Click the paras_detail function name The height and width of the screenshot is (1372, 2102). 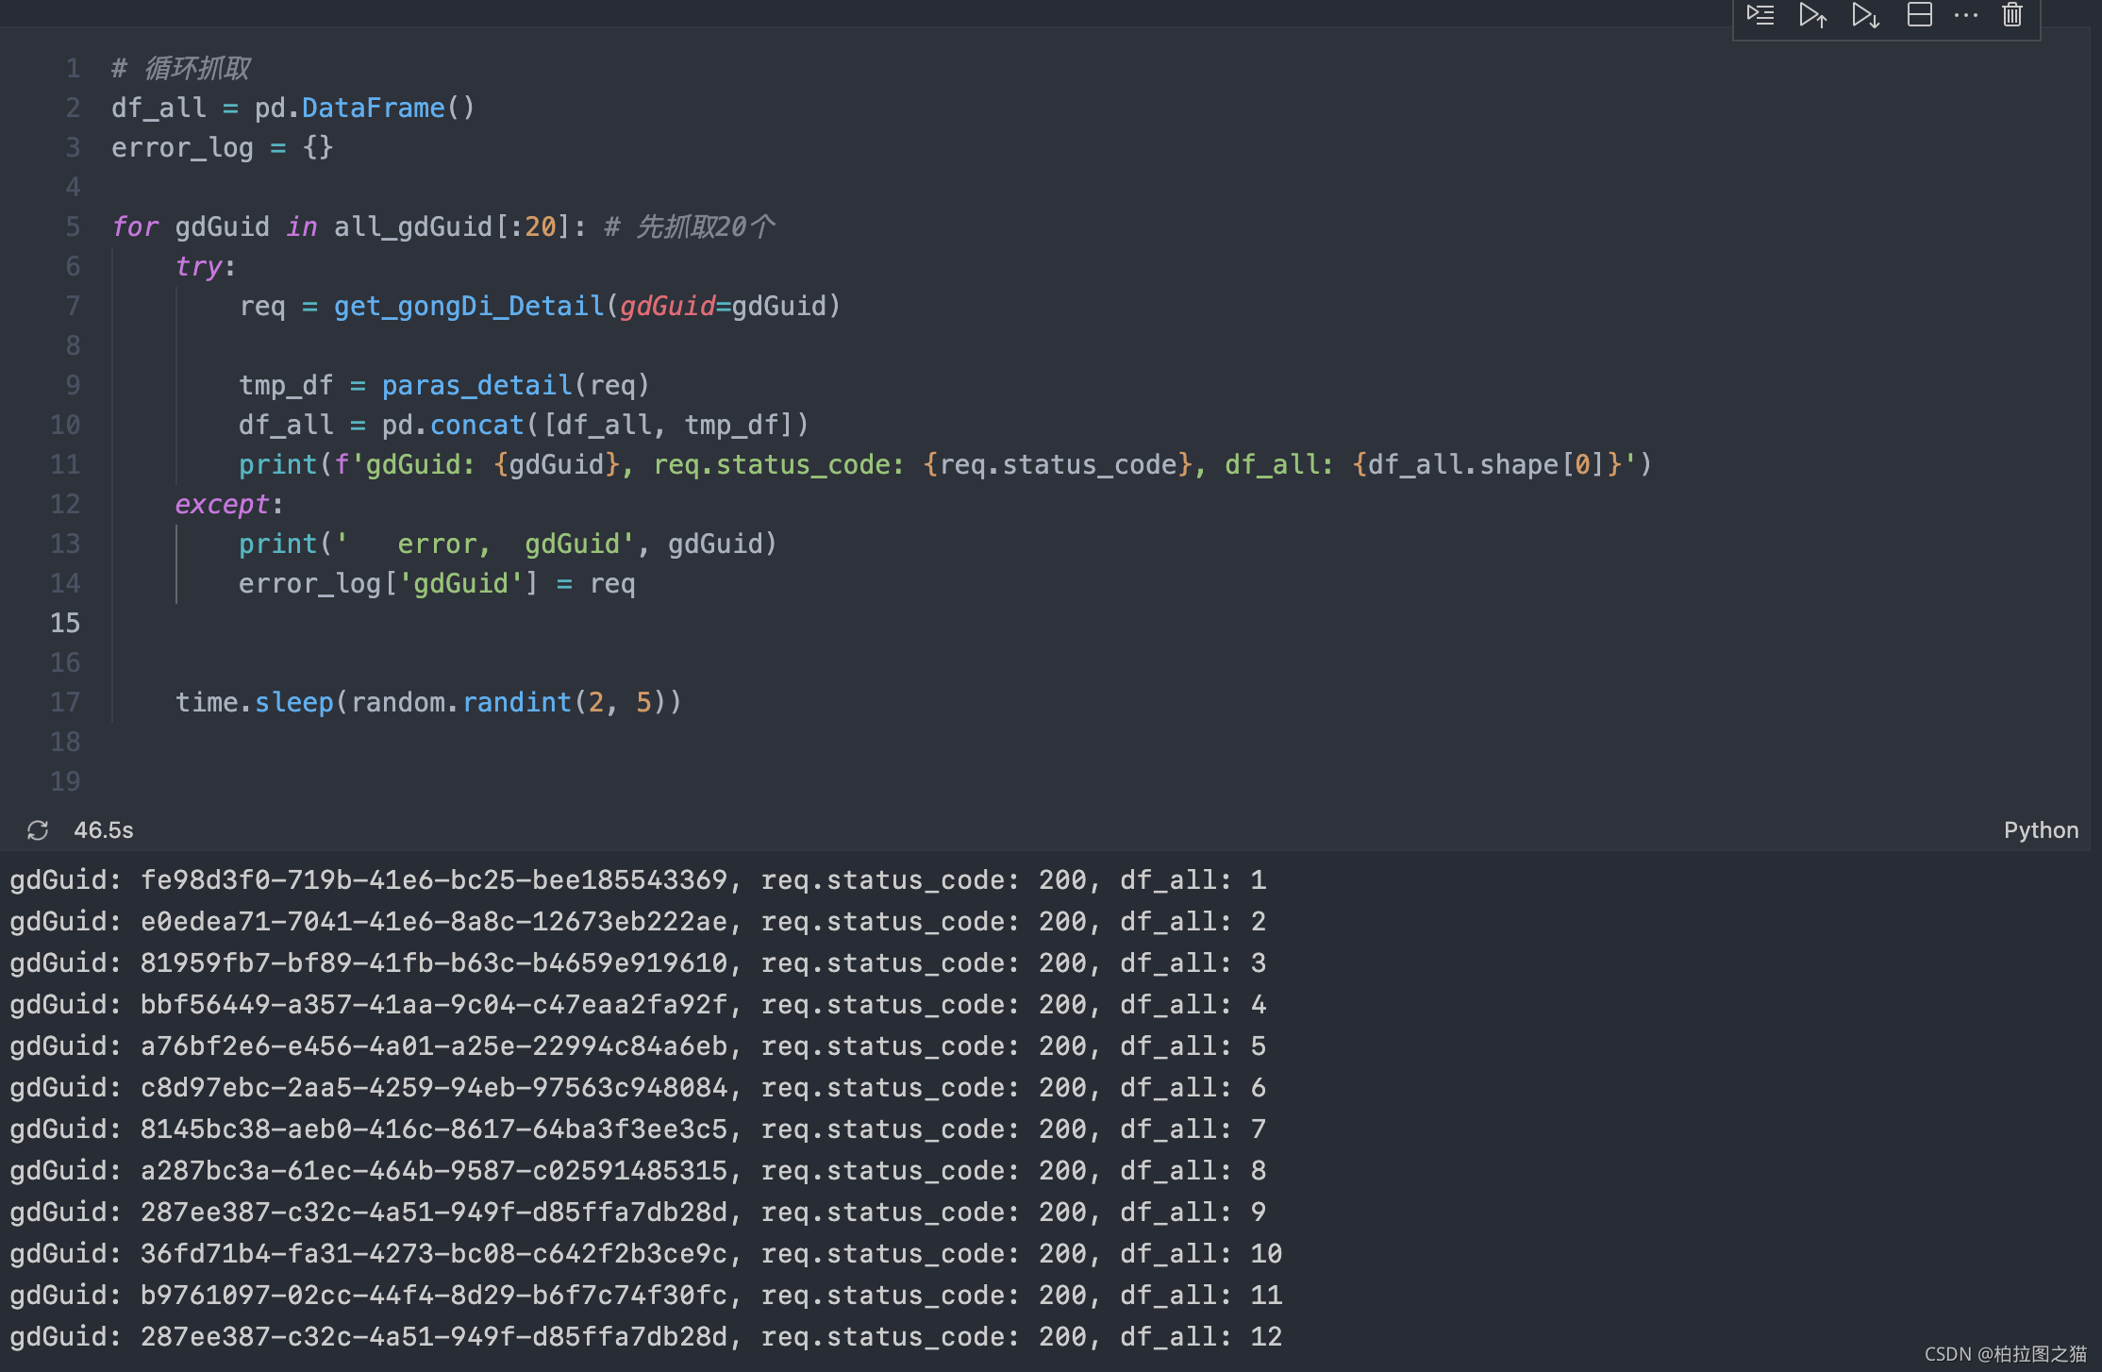tap(476, 385)
